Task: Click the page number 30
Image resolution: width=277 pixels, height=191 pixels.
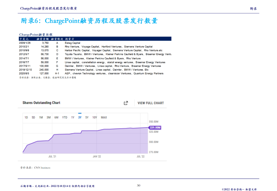Action: click(x=138, y=185)
